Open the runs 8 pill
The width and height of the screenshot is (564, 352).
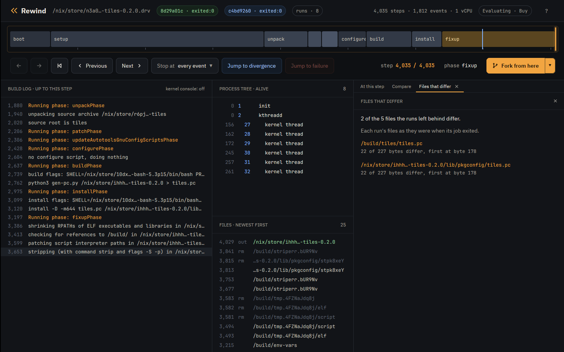307,11
